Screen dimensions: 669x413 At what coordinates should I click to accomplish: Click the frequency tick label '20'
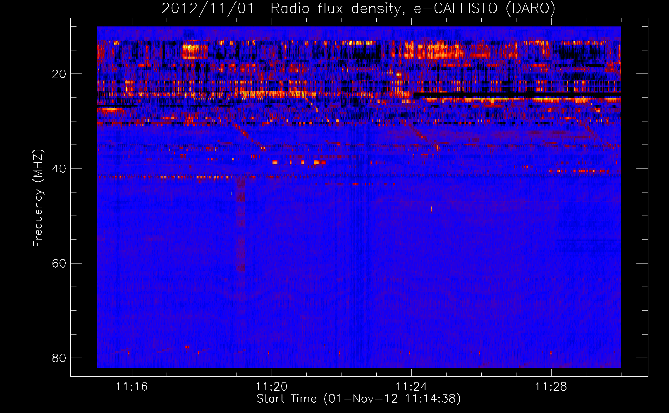(59, 74)
